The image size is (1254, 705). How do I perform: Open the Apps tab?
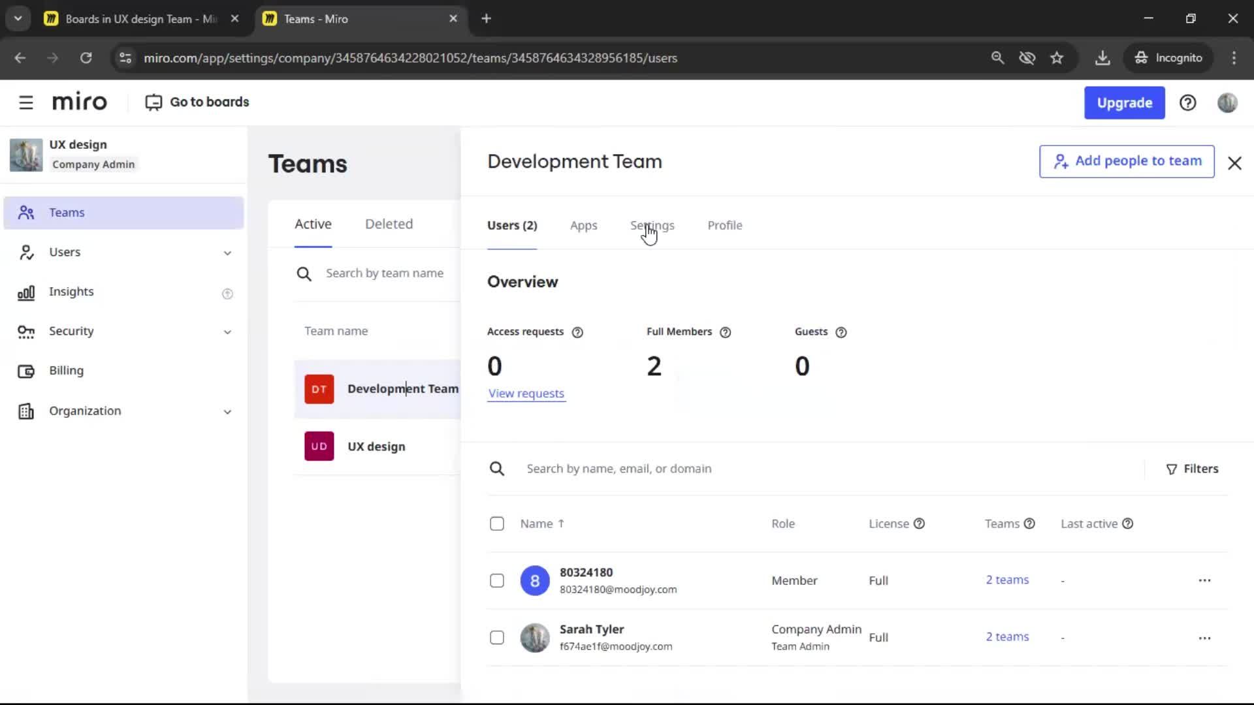(583, 225)
